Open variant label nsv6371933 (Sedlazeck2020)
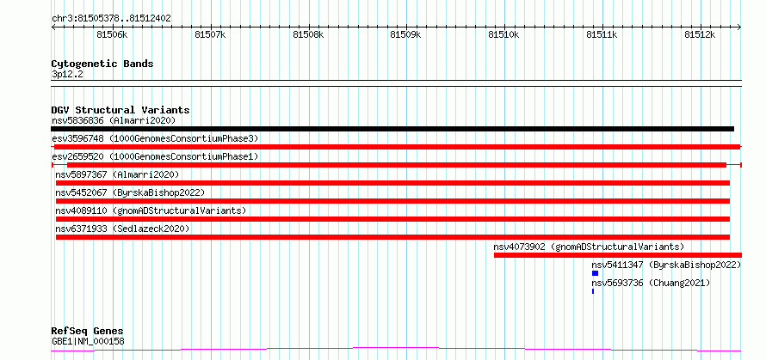This screenshot has width=766, height=360. click(122, 229)
